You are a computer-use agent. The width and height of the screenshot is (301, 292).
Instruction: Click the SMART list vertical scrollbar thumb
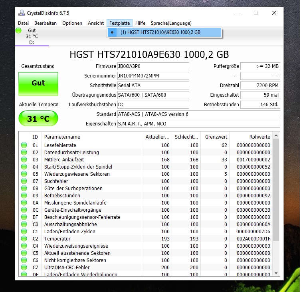tap(276, 190)
